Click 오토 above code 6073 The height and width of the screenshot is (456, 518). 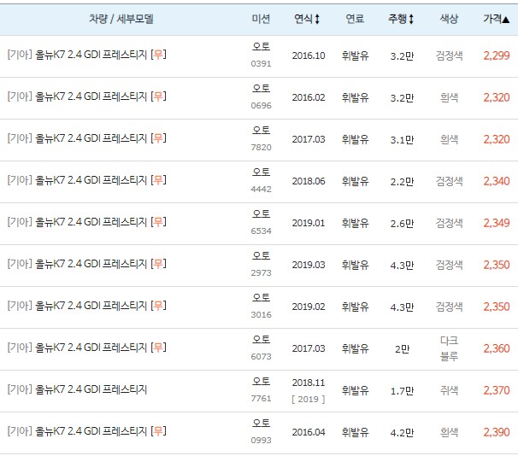(261, 340)
